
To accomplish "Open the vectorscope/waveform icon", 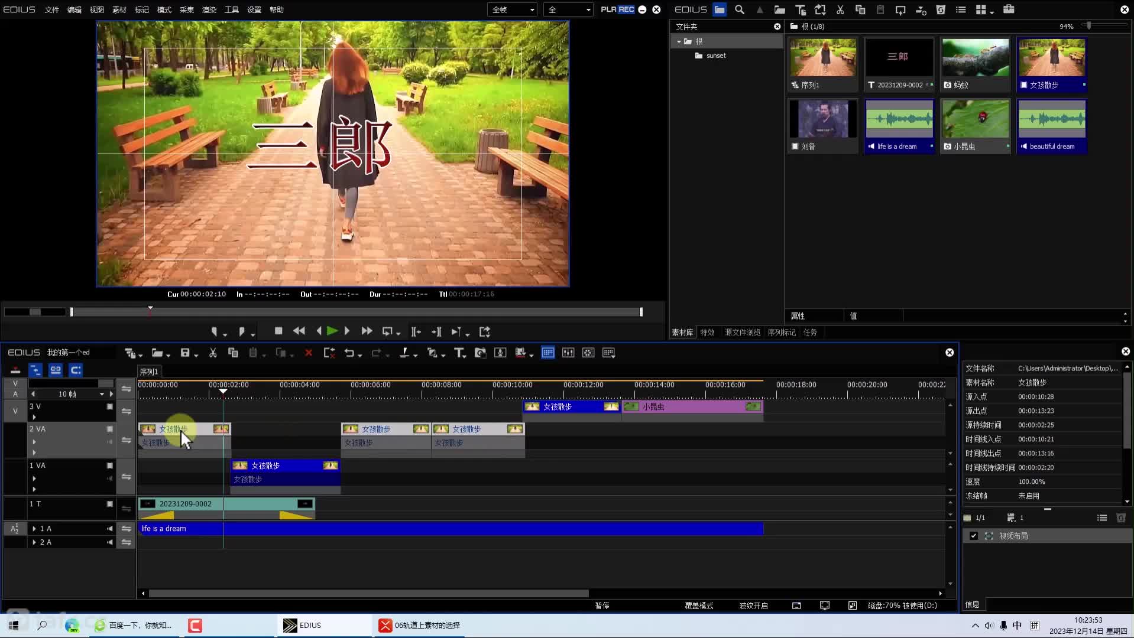I will [588, 353].
